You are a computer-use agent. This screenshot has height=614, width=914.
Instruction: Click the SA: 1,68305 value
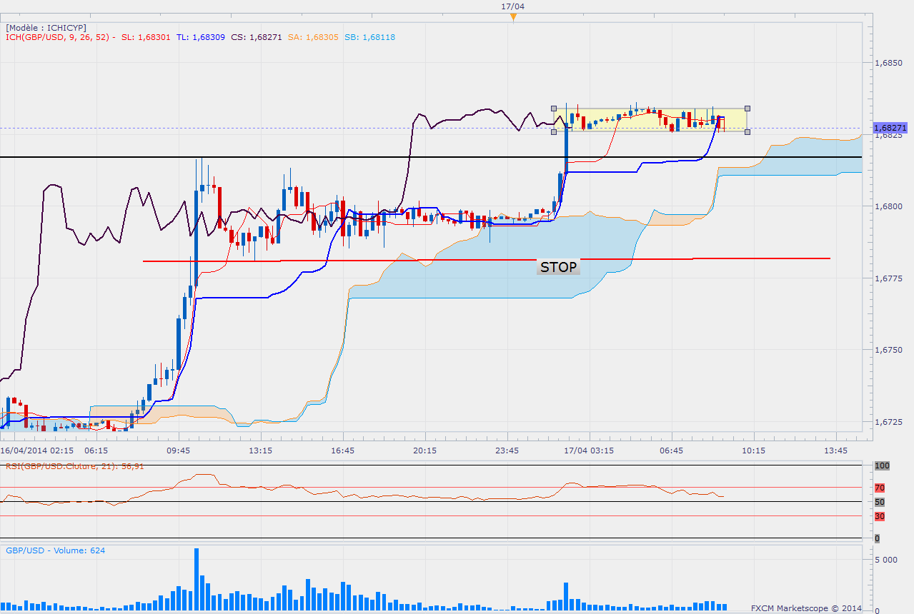tap(312, 37)
